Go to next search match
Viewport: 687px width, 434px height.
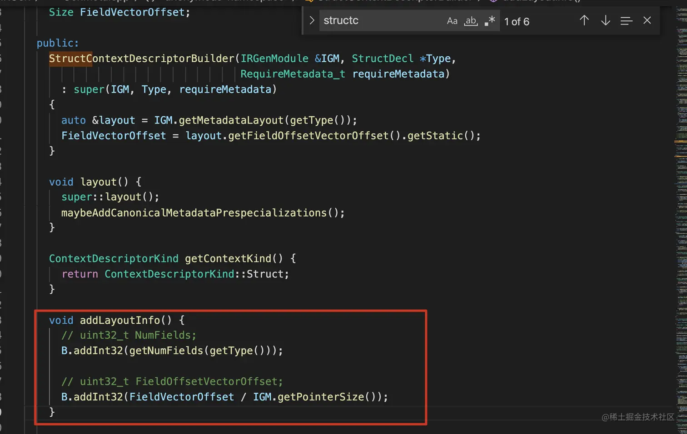click(605, 20)
